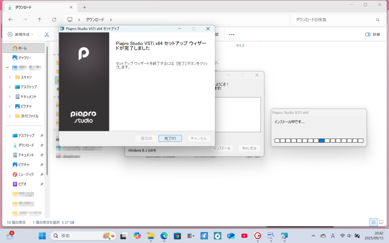Click the refresh icon in Explorer
Image resolution: width=389 pixels, height=243 pixels.
tap(54, 20)
